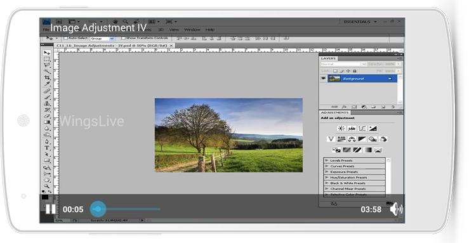Open the File menu
469x243 pixels.
pyautogui.click(x=46, y=30)
